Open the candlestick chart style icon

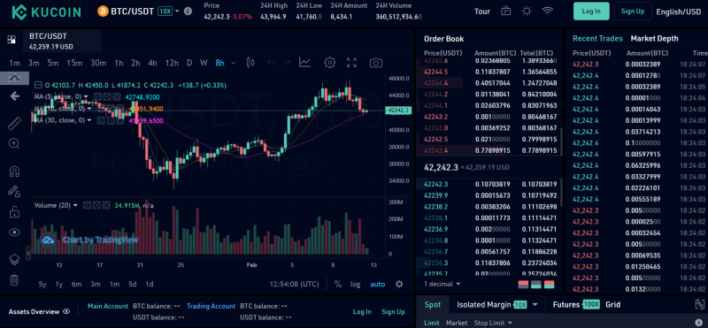tap(251, 63)
